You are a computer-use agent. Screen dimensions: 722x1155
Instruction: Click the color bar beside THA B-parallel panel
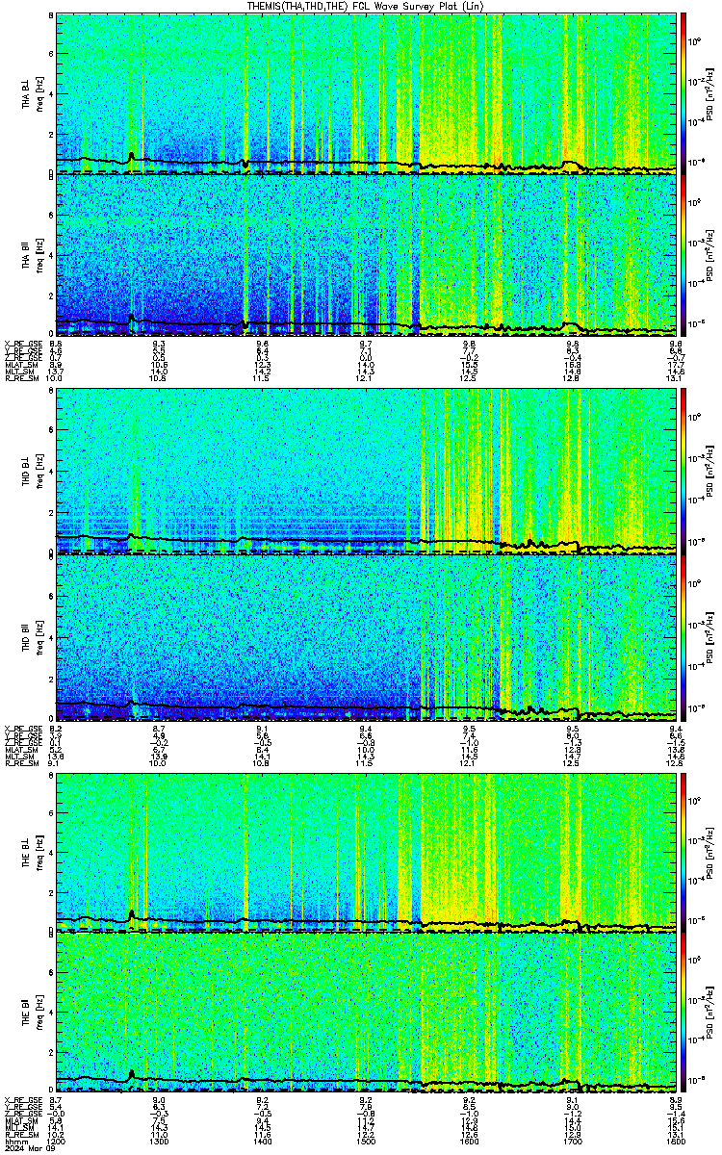tap(683, 255)
